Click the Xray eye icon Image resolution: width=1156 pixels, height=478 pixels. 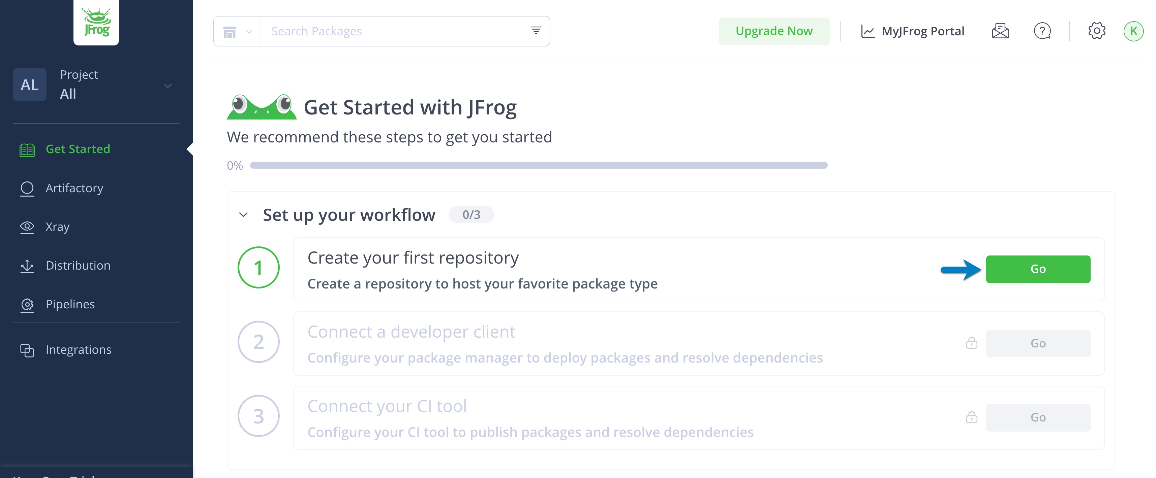[27, 227]
